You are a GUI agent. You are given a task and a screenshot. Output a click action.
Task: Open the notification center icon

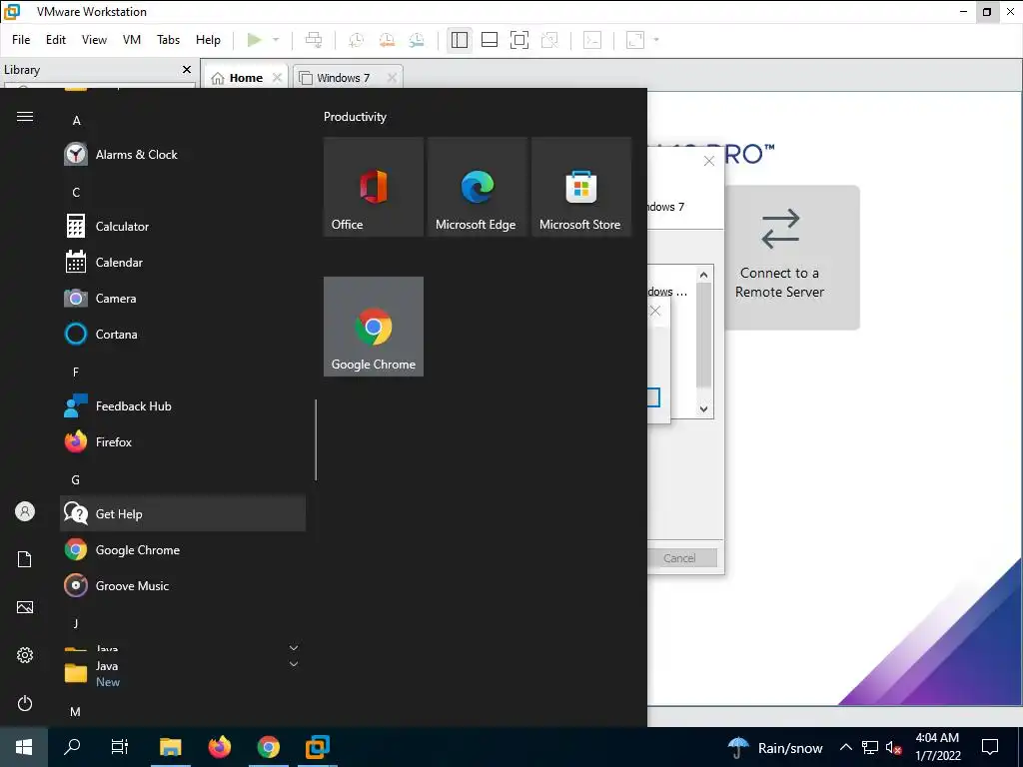pyautogui.click(x=990, y=747)
